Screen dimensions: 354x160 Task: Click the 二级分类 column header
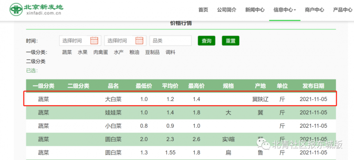pos(78,86)
